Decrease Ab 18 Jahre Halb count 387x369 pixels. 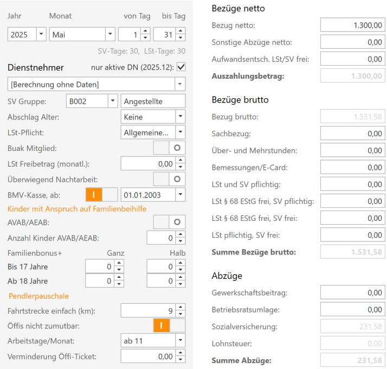click(x=180, y=284)
